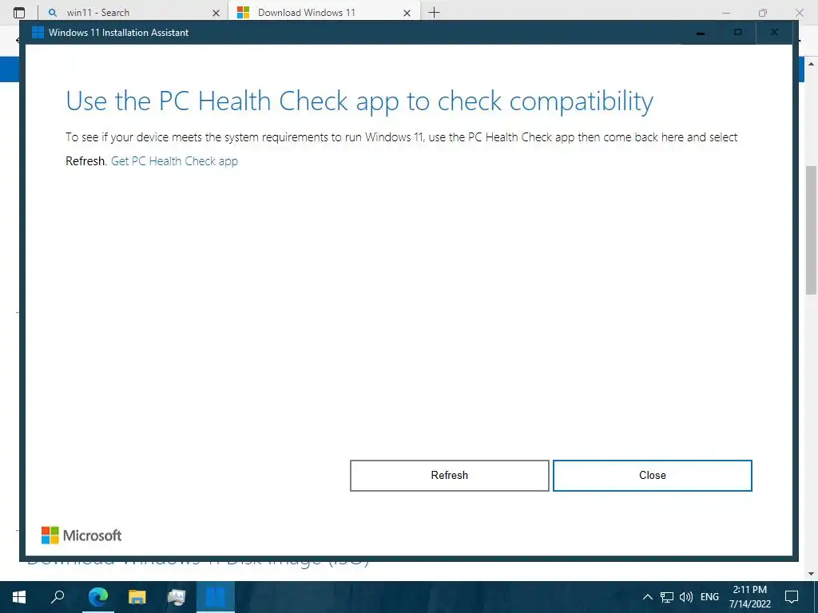818x613 pixels.
Task: Select Installation Assistant taskbar icon
Action: [216, 597]
